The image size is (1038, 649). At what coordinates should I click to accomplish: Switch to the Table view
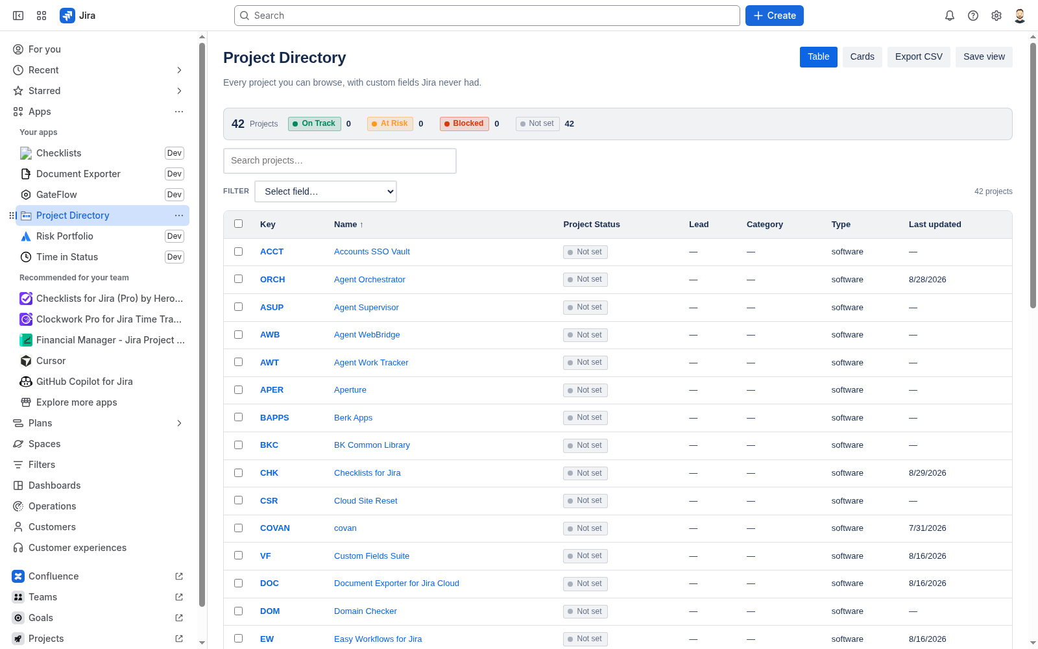click(819, 57)
